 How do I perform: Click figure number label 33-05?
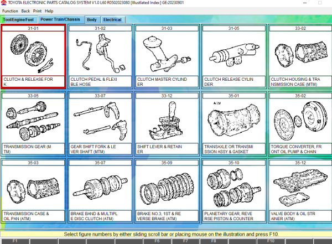[33, 96]
